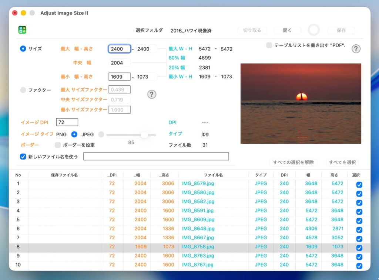This screenshot has height=280, width=379.
Task: Click the イメージ DPI input field
Action: point(67,122)
